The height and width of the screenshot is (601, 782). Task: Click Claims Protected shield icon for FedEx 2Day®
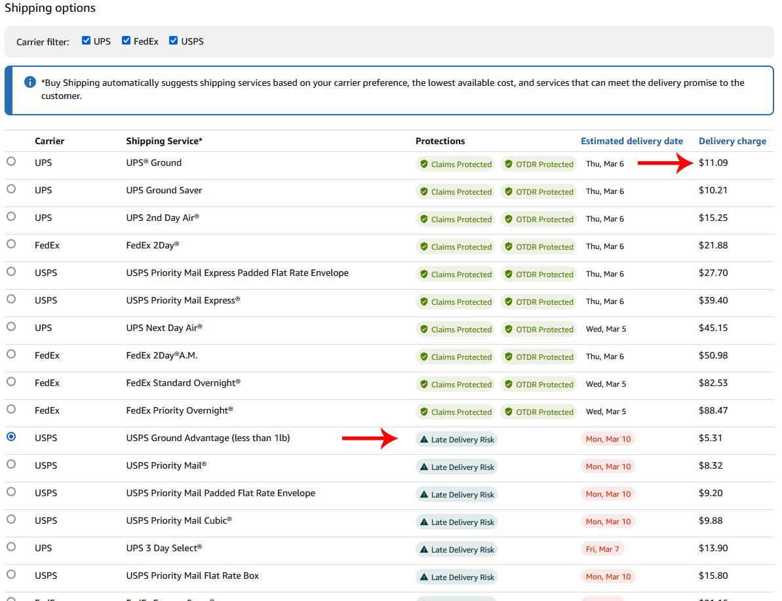coord(424,246)
